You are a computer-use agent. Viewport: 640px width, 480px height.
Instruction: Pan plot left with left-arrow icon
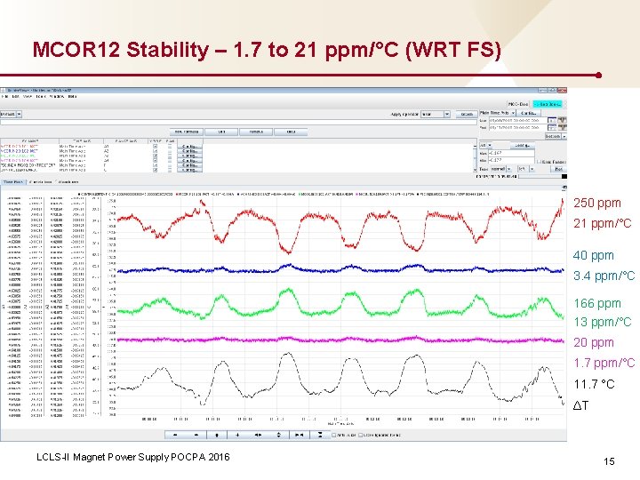[175, 435]
